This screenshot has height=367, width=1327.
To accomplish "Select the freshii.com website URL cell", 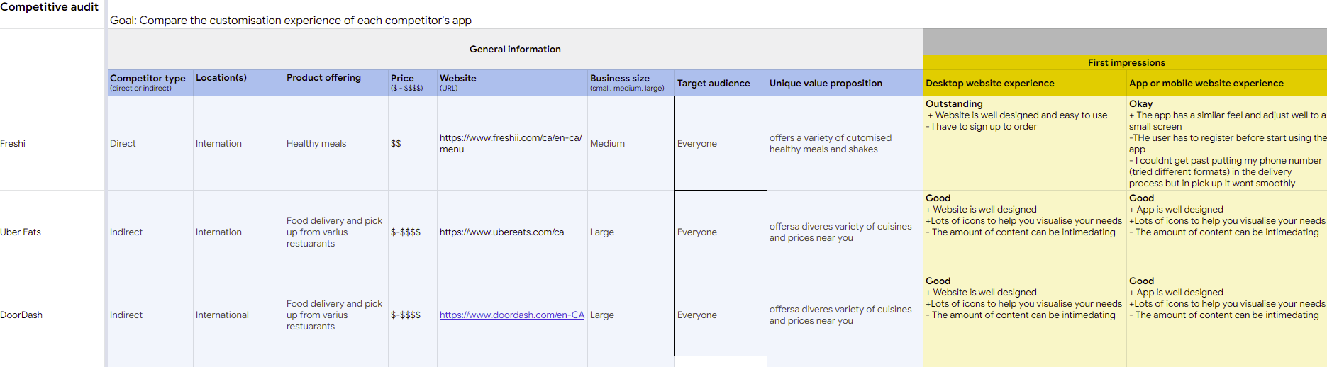I will (512, 143).
